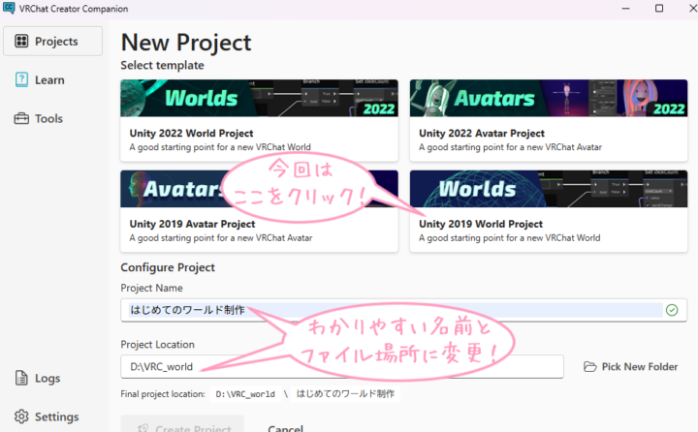This screenshot has height=432, width=698.
Task: Click the final location はじめてのワールド制作 folder text
Action: click(345, 393)
